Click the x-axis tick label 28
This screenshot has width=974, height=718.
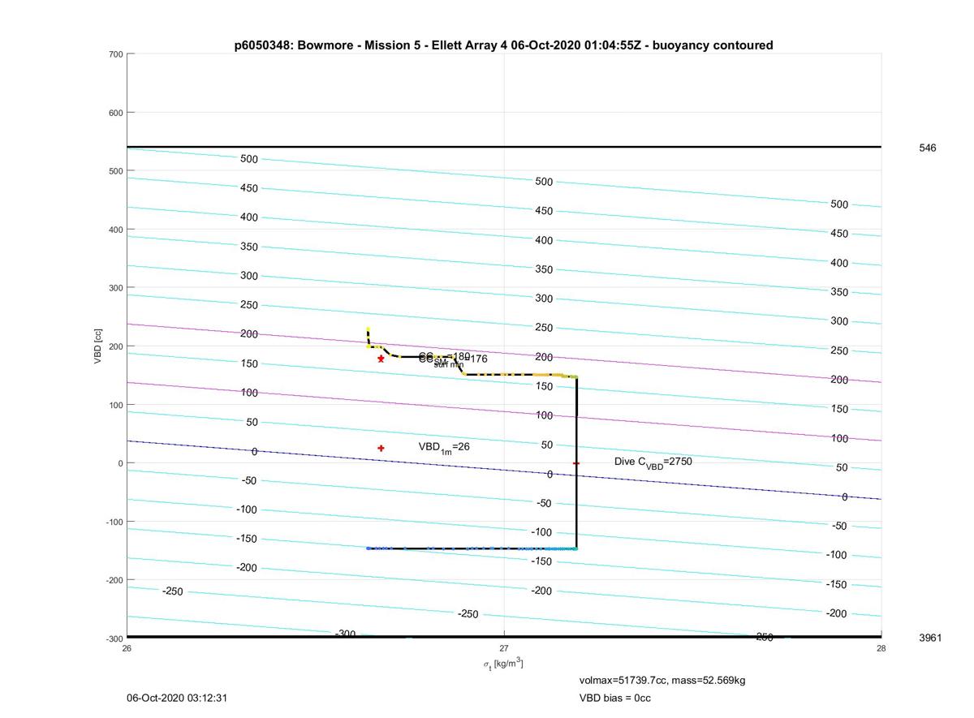pyautogui.click(x=881, y=647)
